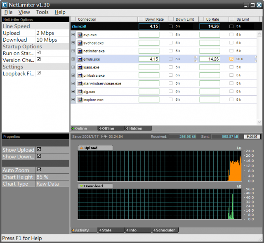This screenshot has height=243, width=264.
Task: Click the Received value 256.98 kB
Action: 182,137
